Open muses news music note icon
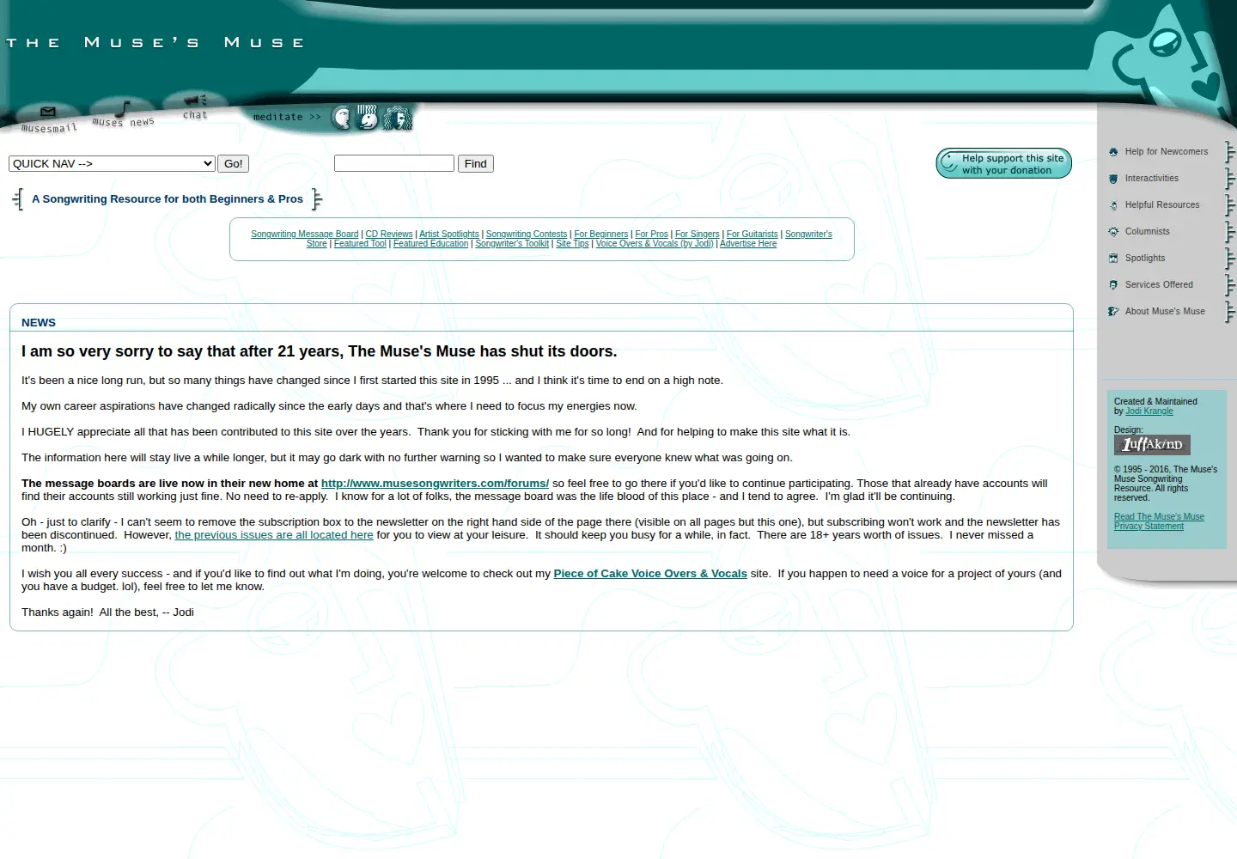This screenshot has height=859, width=1237. (122, 109)
